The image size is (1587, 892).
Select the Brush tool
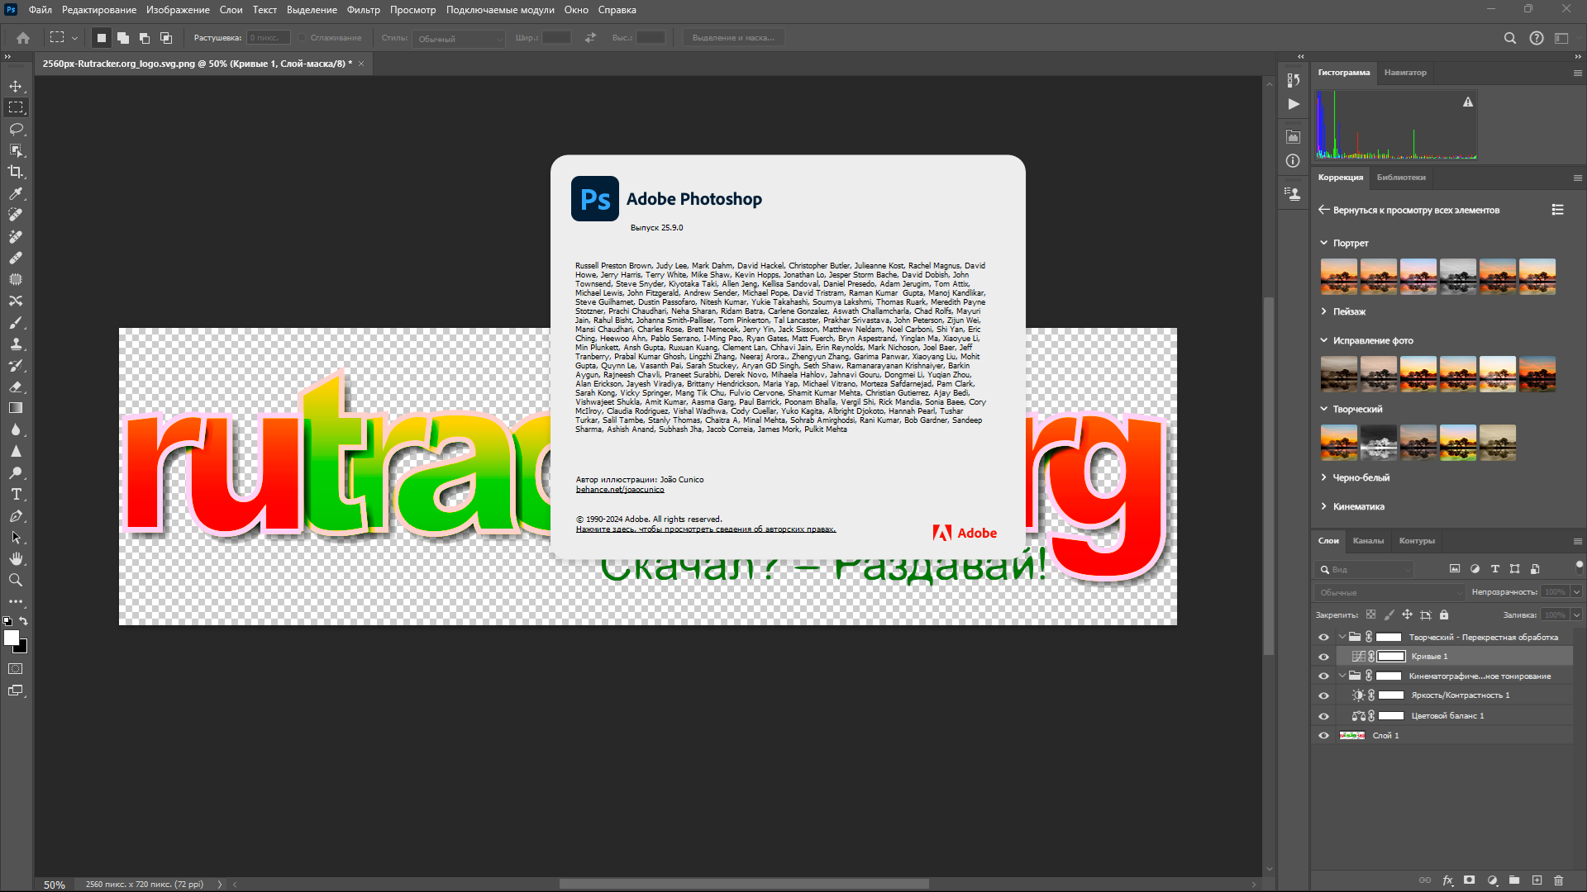16,322
